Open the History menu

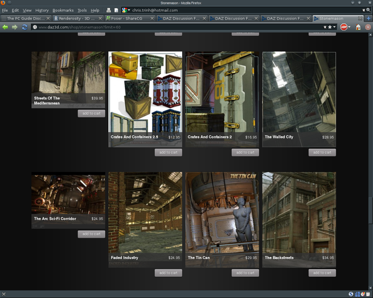click(42, 11)
